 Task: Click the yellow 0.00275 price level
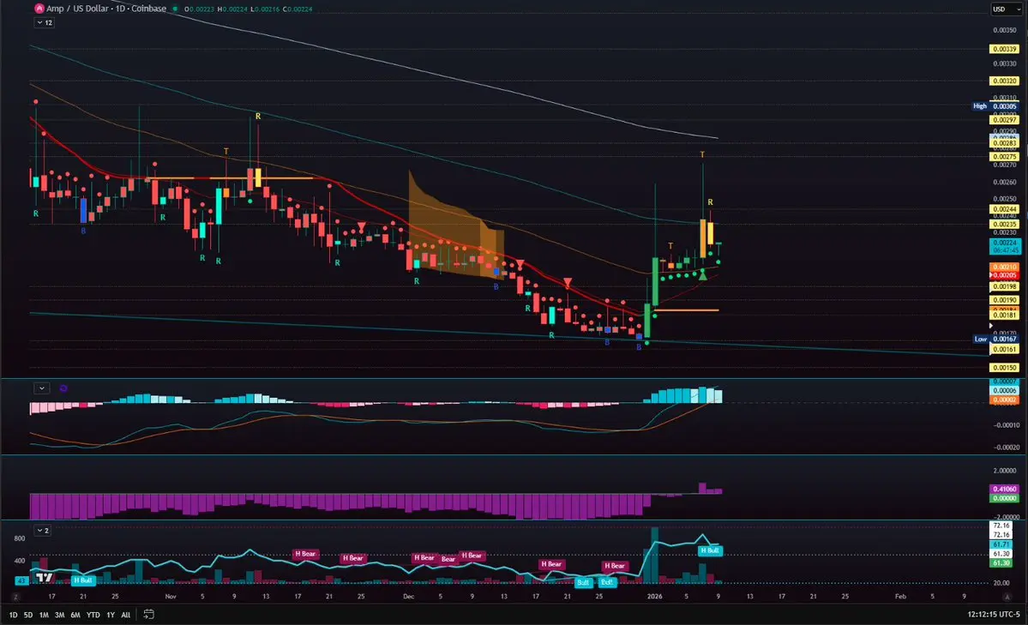(1004, 157)
